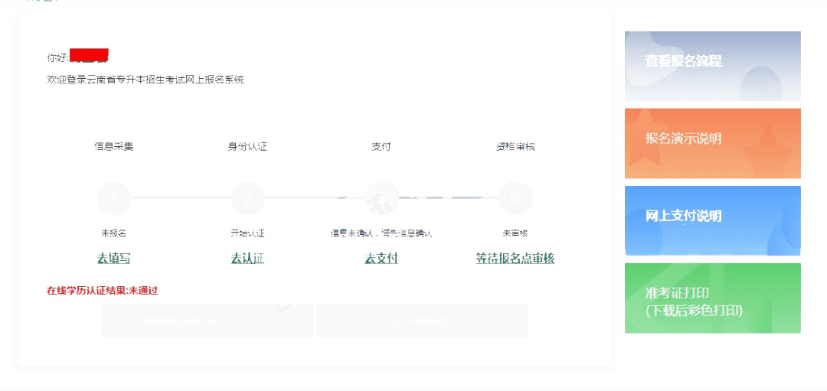Click the red 在线学历认证结果:未通过 notice
This screenshot has height=391, width=827.
(102, 291)
